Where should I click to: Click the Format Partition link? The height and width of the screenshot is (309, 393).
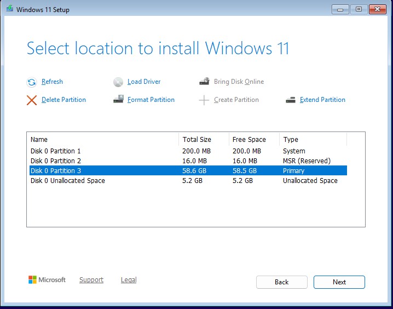151,100
